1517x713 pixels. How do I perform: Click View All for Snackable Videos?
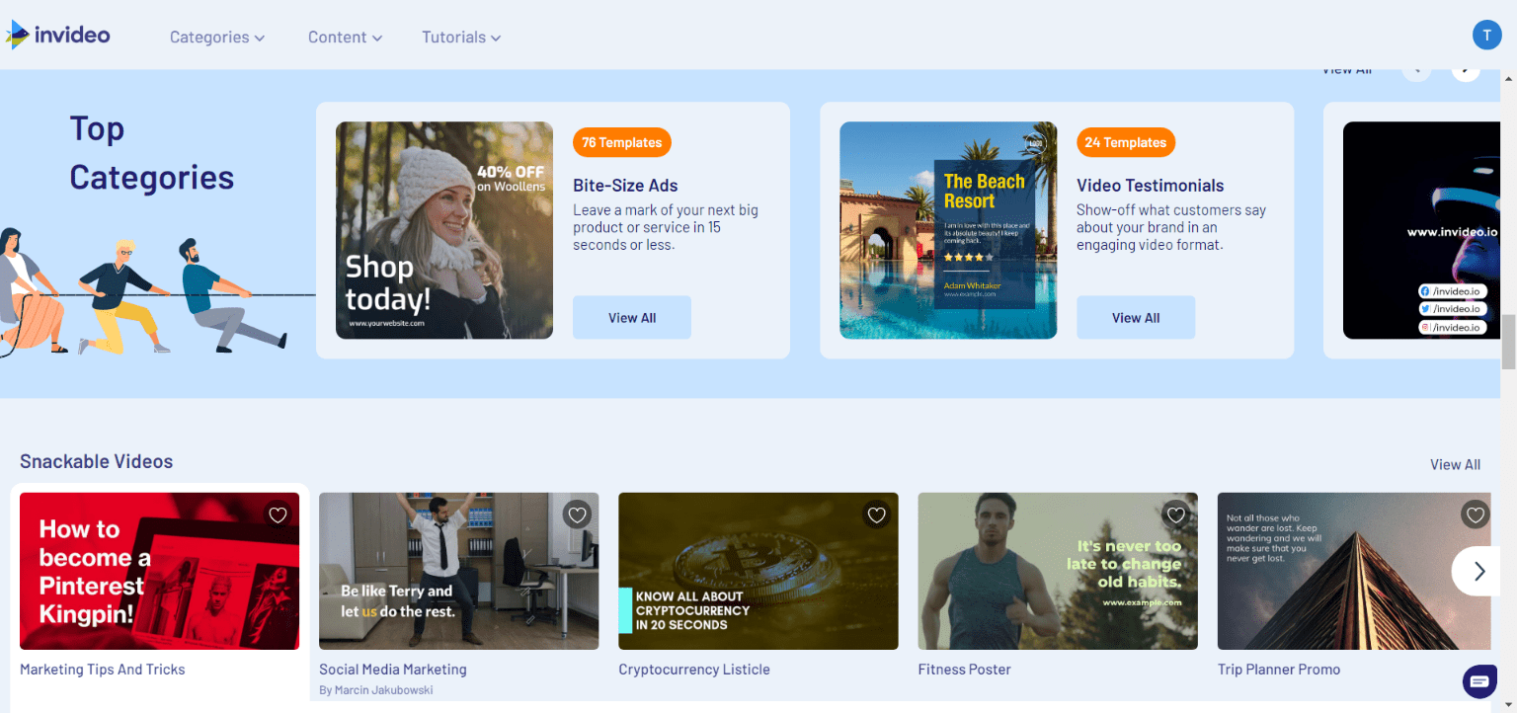point(1456,464)
